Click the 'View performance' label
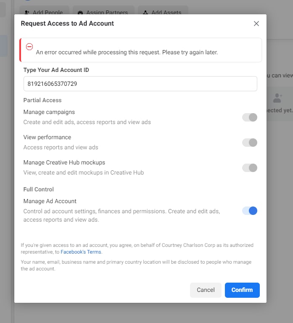293x323 pixels. coord(47,137)
